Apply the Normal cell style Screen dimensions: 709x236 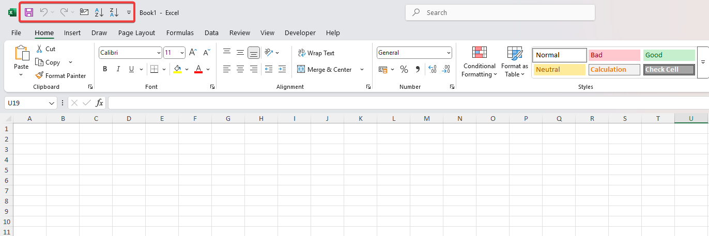click(x=560, y=55)
